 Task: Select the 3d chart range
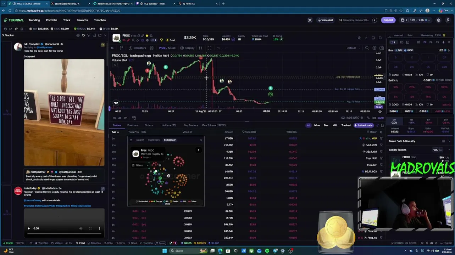[x=120, y=118]
